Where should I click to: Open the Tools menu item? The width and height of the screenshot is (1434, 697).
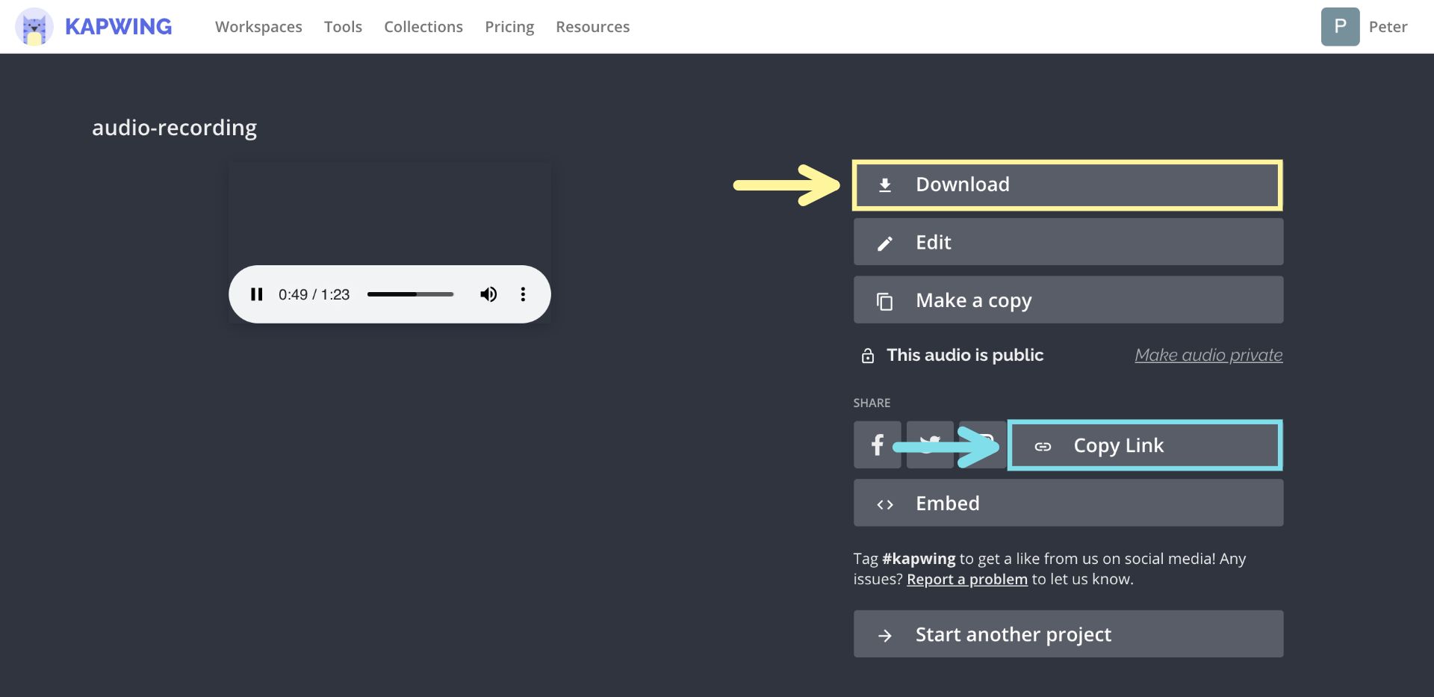pyautogui.click(x=343, y=27)
